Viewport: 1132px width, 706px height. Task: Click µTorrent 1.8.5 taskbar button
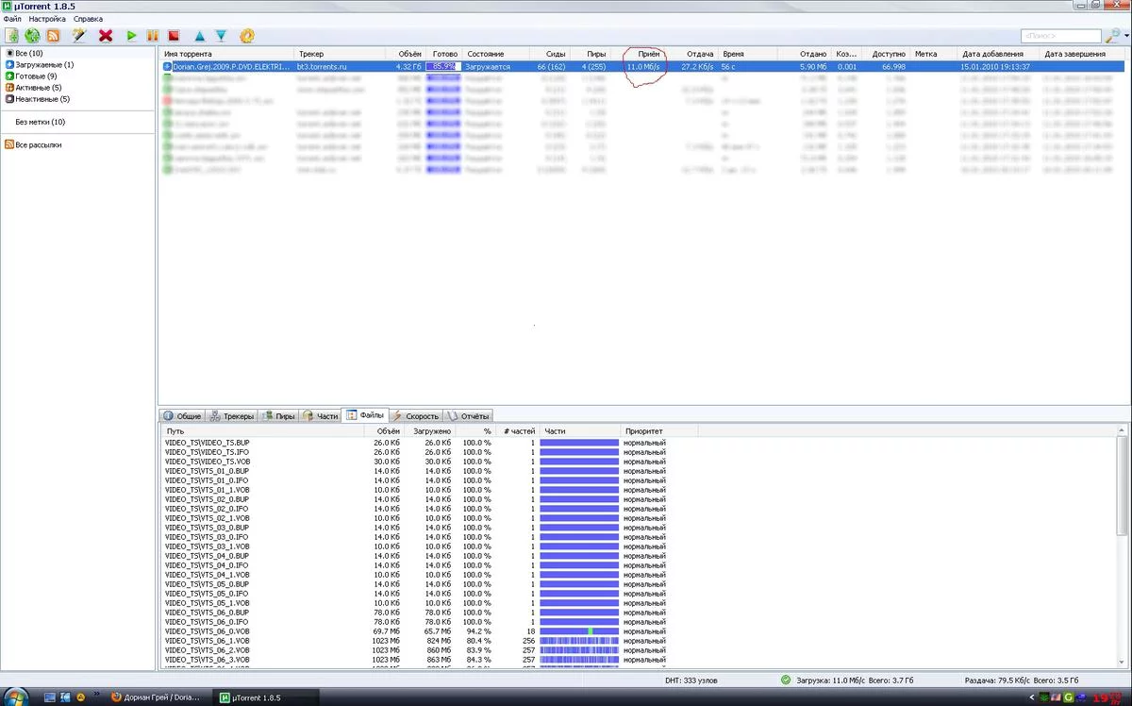(266, 698)
